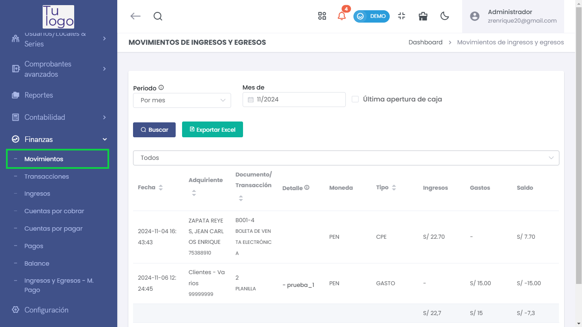Click the Mes de date field
582x327 pixels.
coord(294,100)
